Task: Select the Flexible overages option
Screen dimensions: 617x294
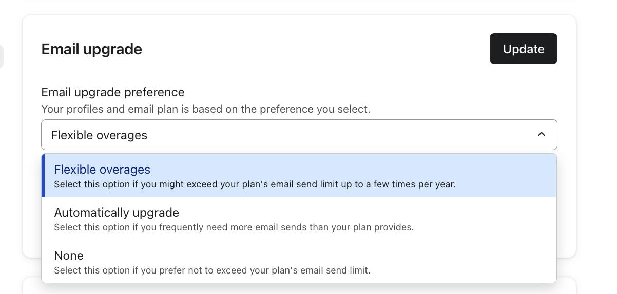Action: click(102, 170)
